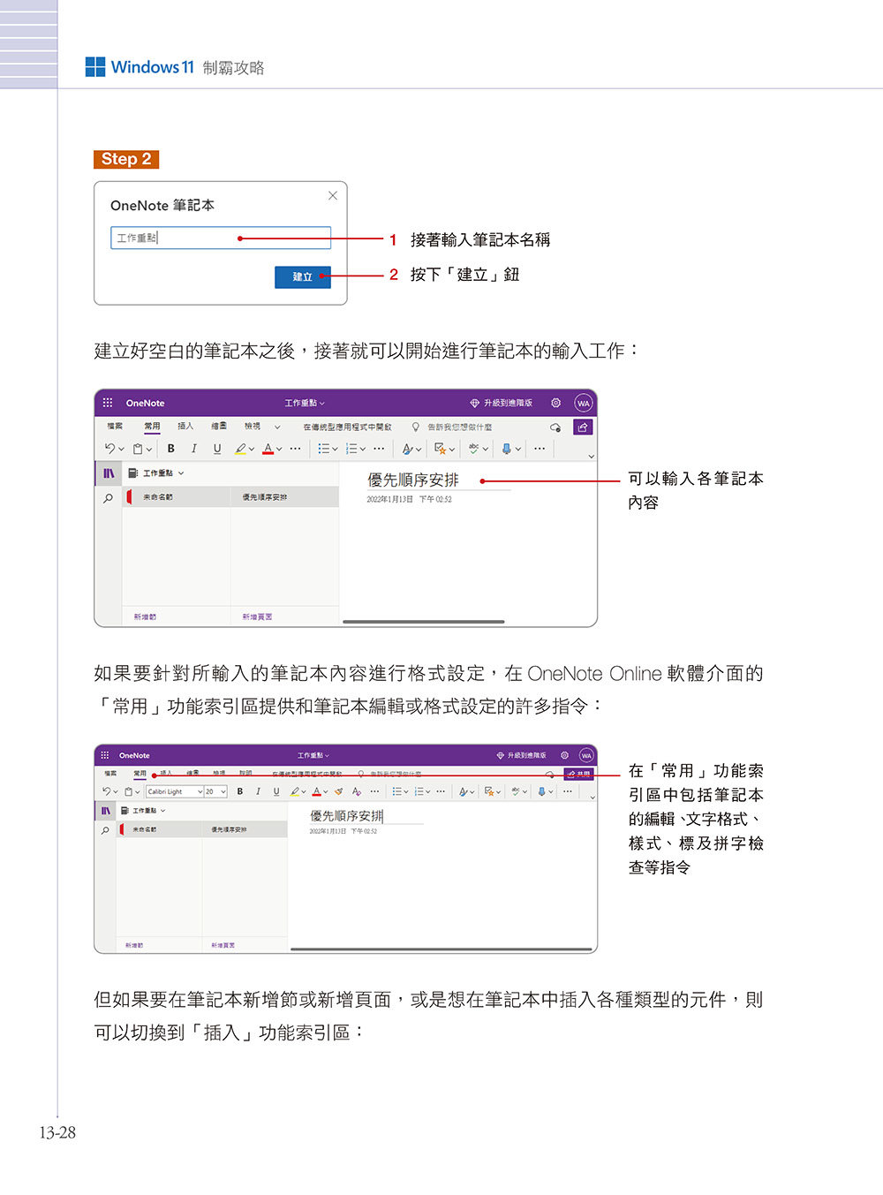Click the Clear Formatting icon

357,791
